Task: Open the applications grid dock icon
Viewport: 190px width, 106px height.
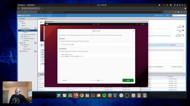Action: [x=70, y=95]
